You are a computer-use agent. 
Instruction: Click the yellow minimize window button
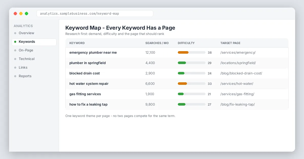coord(21,13)
